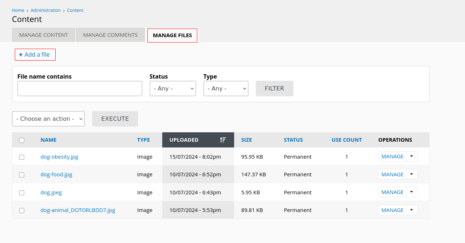This screenshot has height=243, width=465.
Task: Select the dog-animal_DOTORLBDD7.jpg checkbox
Action: [x=22, y=211]
